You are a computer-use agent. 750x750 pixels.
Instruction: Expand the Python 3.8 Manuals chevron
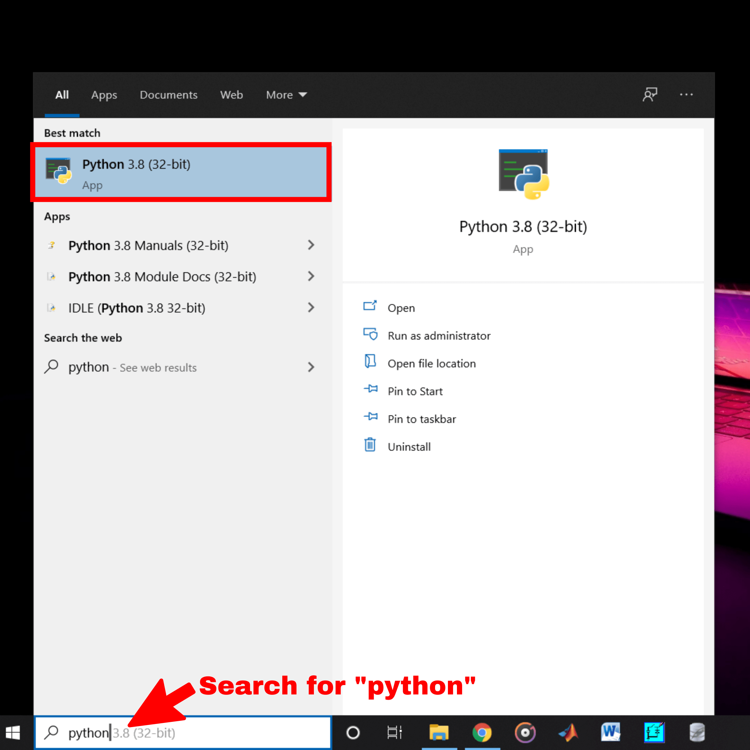(310, 245)
